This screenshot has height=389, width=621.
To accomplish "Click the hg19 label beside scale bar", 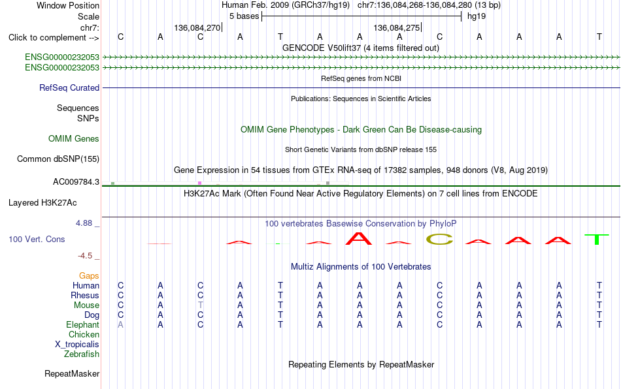I will [477, 16].
